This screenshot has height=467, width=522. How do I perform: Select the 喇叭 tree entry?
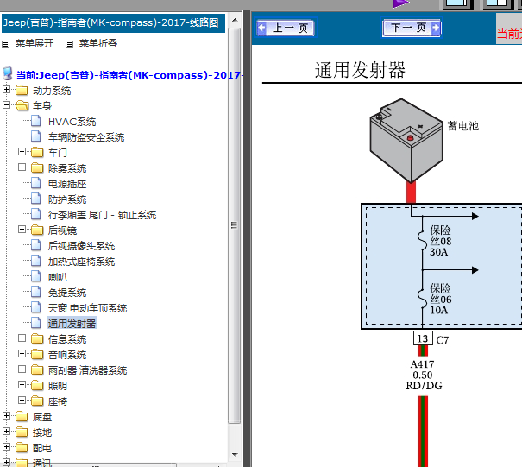[x=58, y=277]
